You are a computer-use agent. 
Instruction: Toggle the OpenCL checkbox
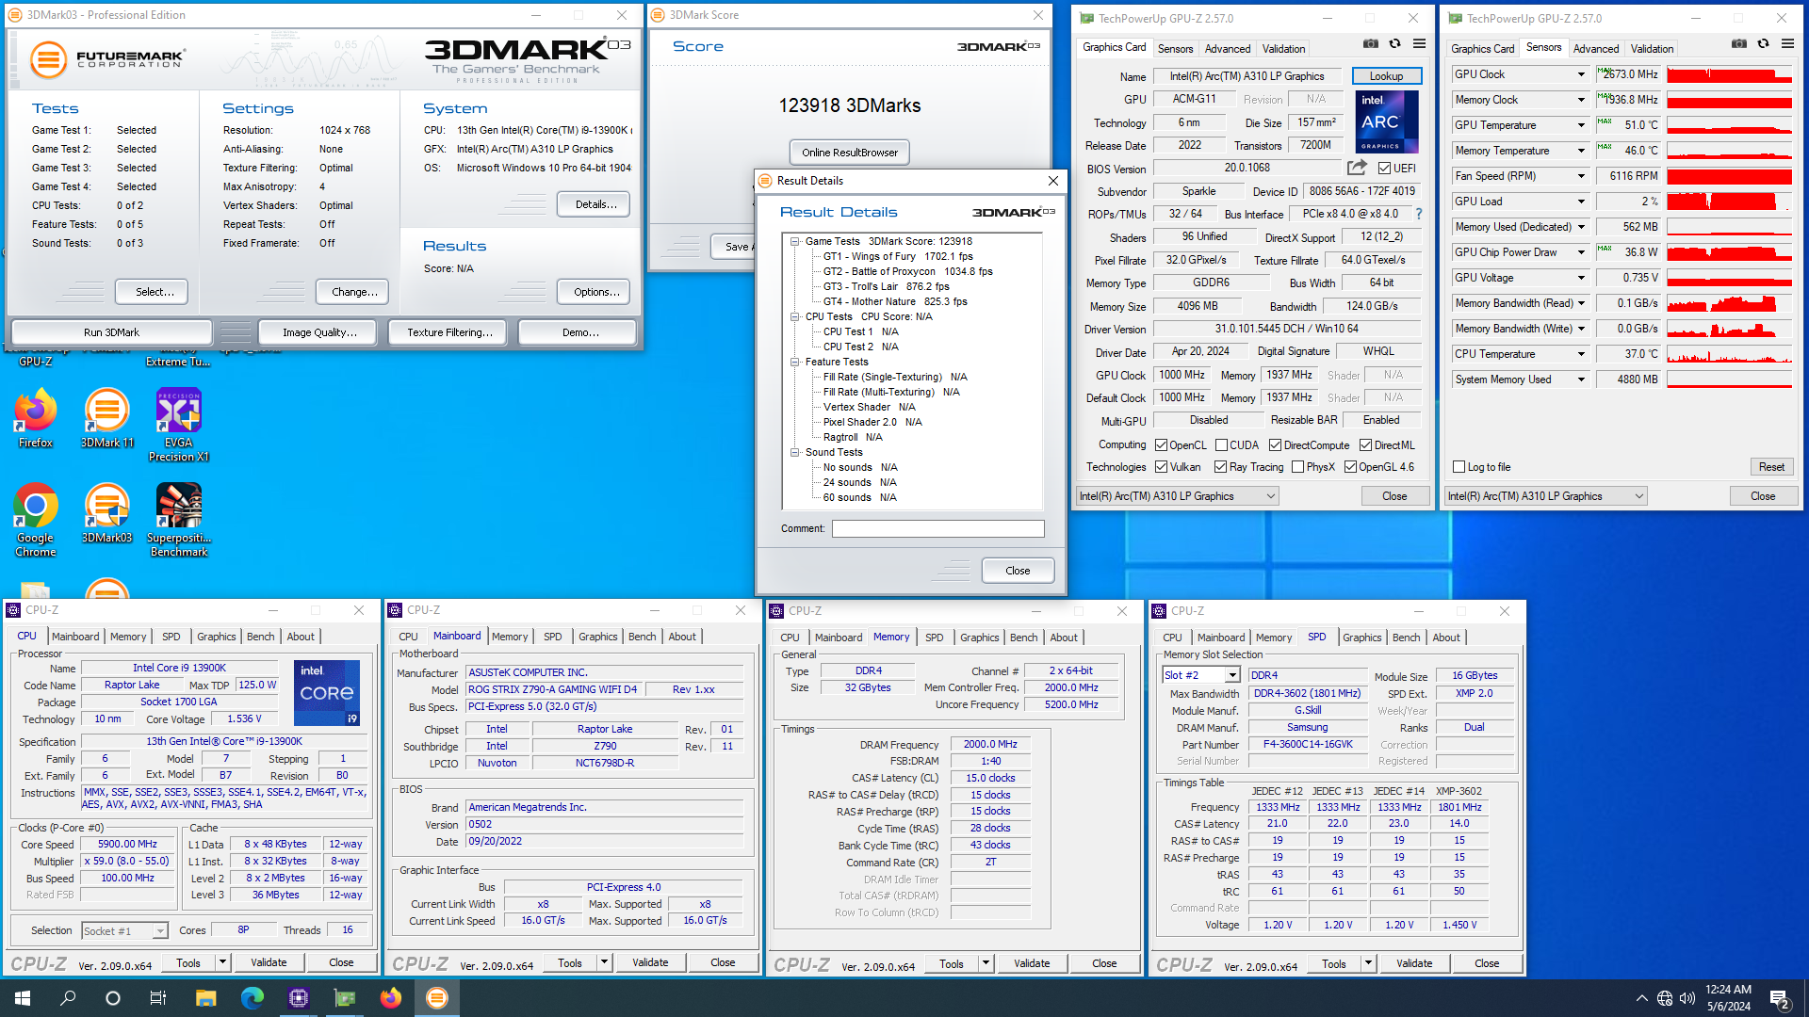[x=1162, y=445]
